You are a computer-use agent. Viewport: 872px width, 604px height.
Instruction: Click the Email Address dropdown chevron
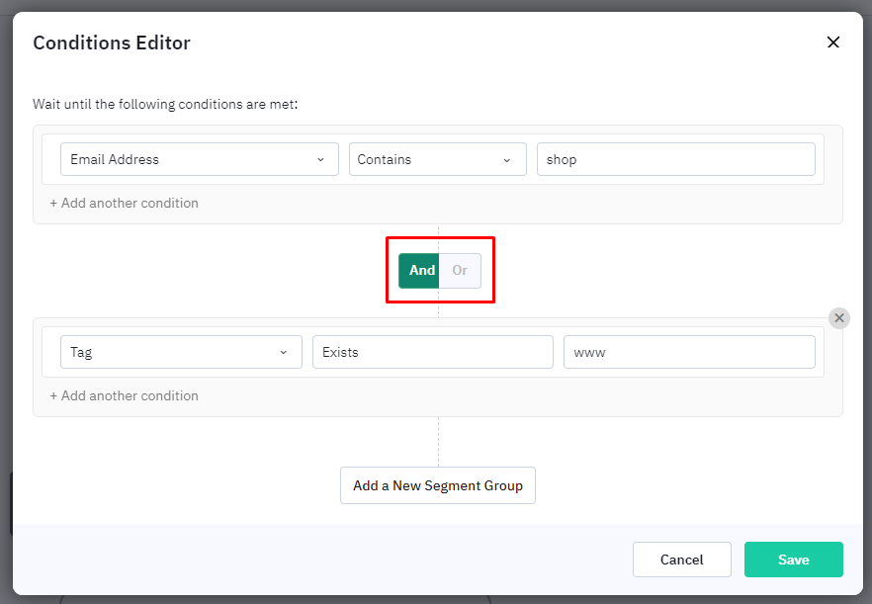click(321, 159)
